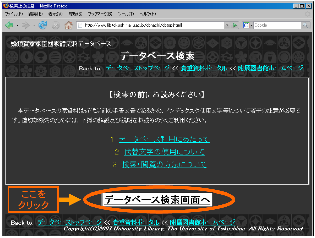Follow top 貴重資料ポータル link

(204, 68)
